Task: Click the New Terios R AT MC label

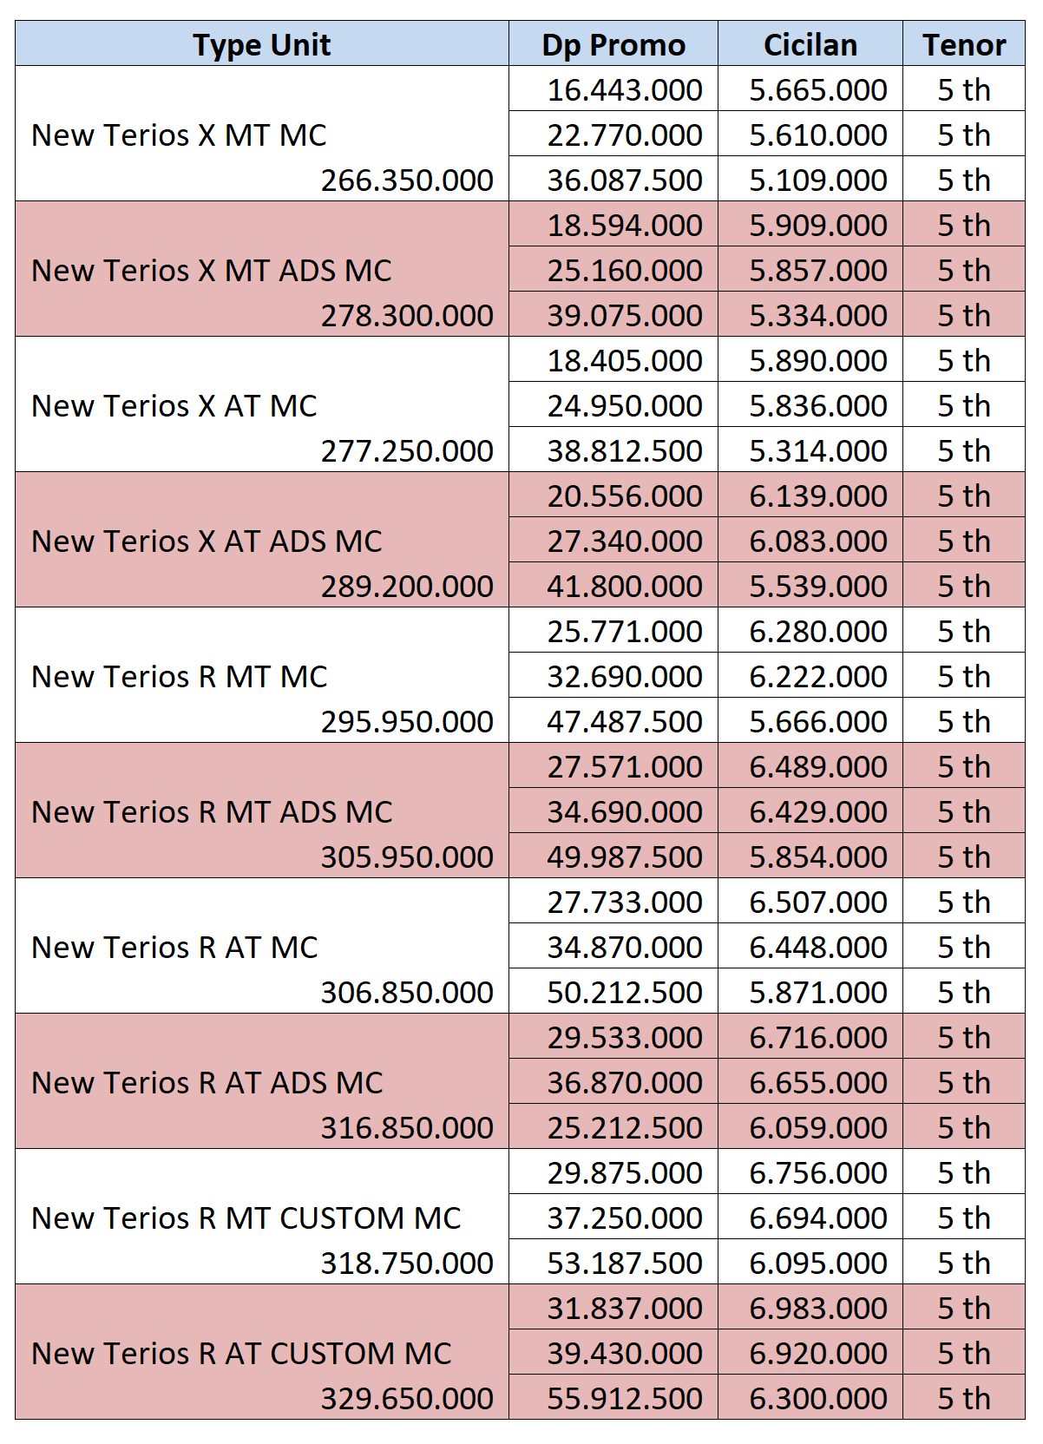Action: pos(174,947)
